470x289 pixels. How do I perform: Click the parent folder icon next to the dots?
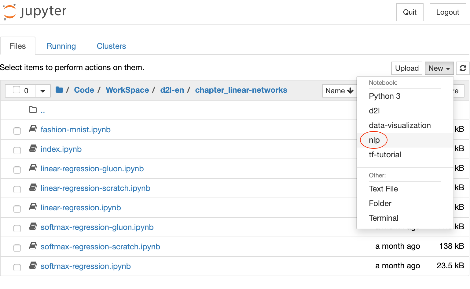33,109
